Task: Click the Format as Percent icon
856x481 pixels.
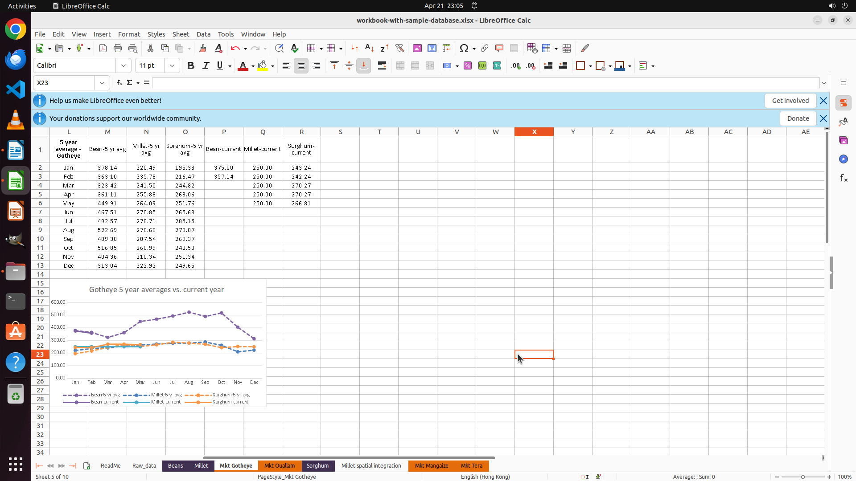Action: (x=468, y=65)
